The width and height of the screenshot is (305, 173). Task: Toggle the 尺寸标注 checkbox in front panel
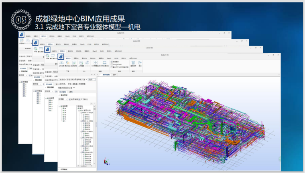[80, 99]
